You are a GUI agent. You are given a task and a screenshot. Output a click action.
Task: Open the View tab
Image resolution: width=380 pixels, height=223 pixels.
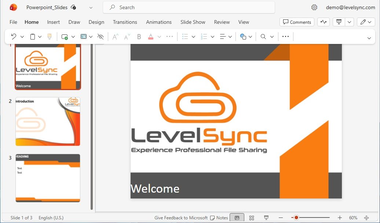[244, 22]
